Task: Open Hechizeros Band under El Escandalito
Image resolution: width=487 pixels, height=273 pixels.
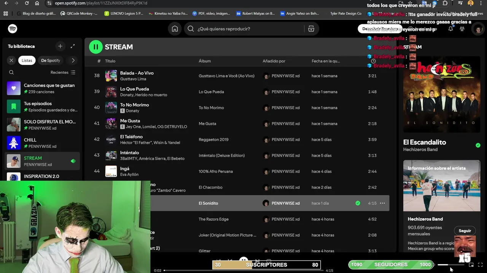Action: pyautogui.click(x=420, y=149)
